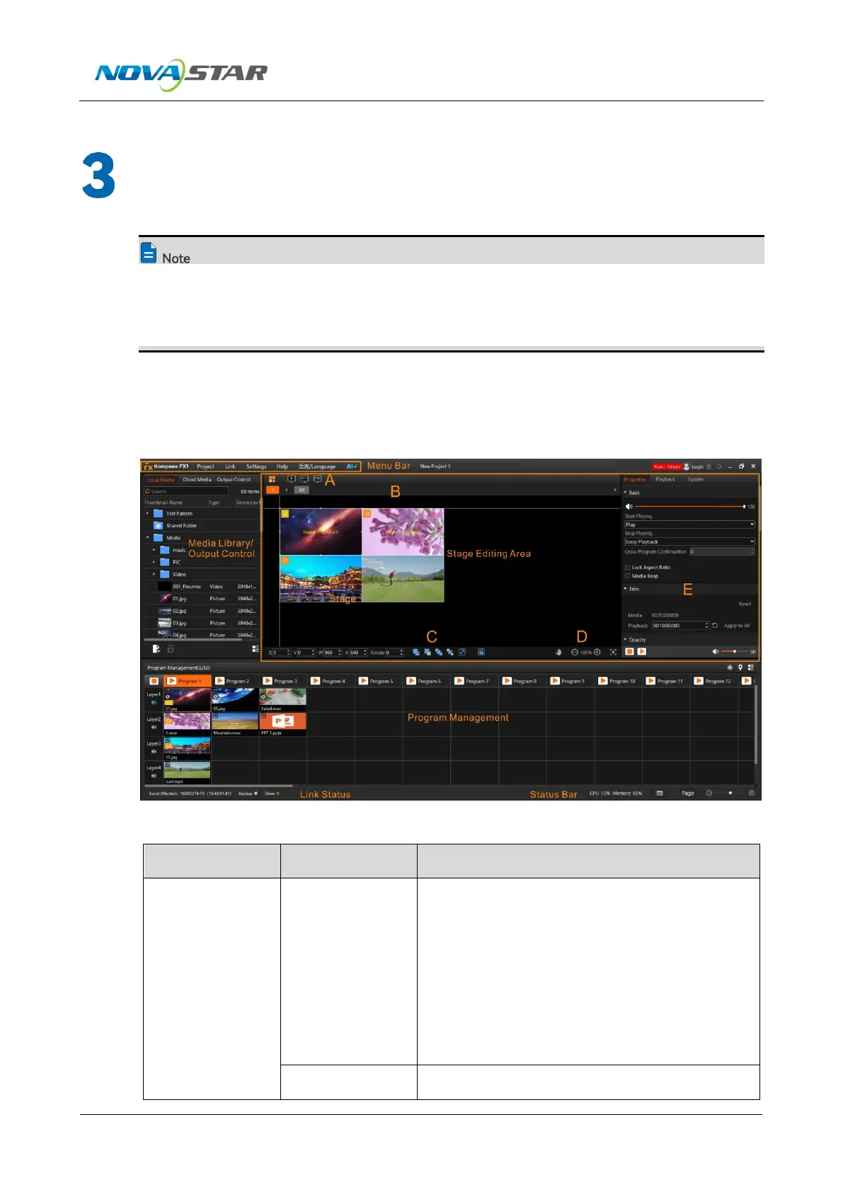The height and width of the screenshot is (1192, 843).
Task: Enable the Lock Aspect Ratio checkbox
Action: click(627, 567)
